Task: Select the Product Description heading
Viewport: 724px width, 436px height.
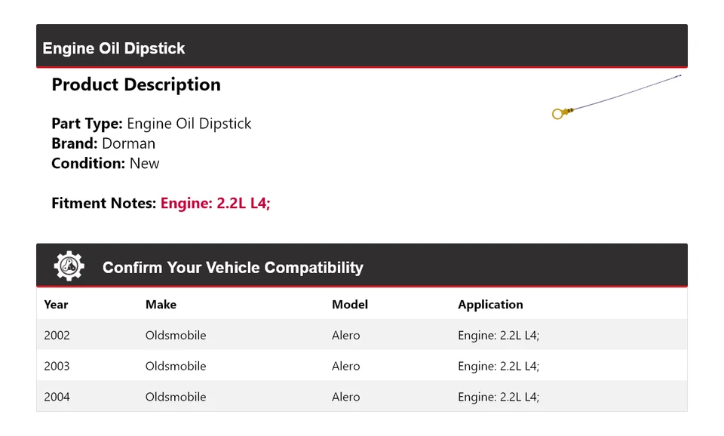Action: (x=136, y=84)
